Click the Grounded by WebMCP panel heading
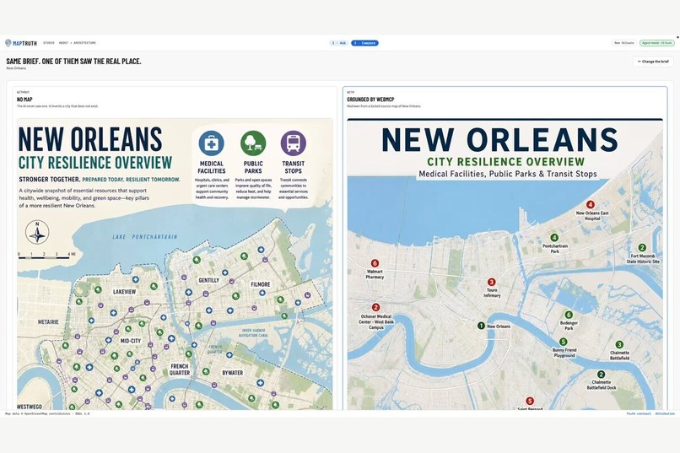 tap(370, 100)
